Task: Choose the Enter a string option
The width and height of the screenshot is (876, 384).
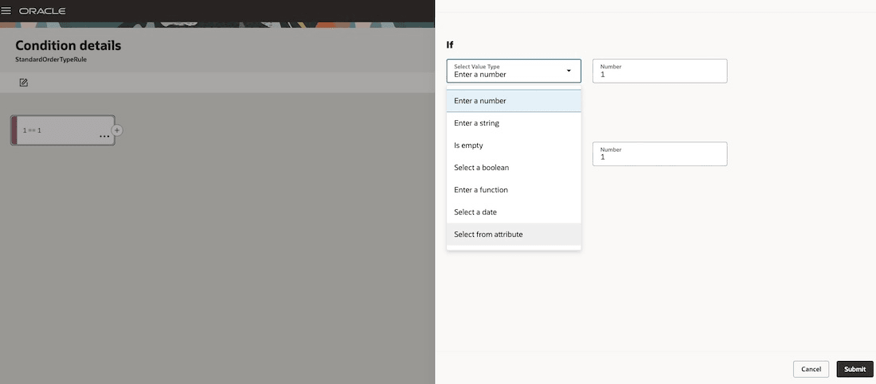Action: tap(514, 123)
